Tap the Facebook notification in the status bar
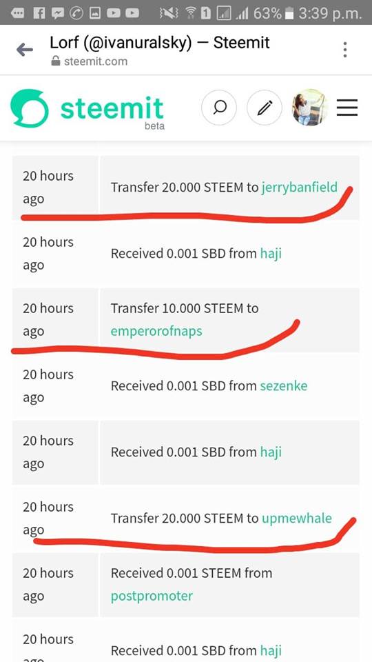Viewport: 372px width, 662px height. (x=39, y=14)
